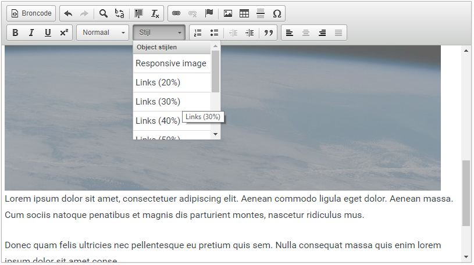Open the Find search tool
The height and width of the screenshot is (265, 474).
tap(104, 13)
